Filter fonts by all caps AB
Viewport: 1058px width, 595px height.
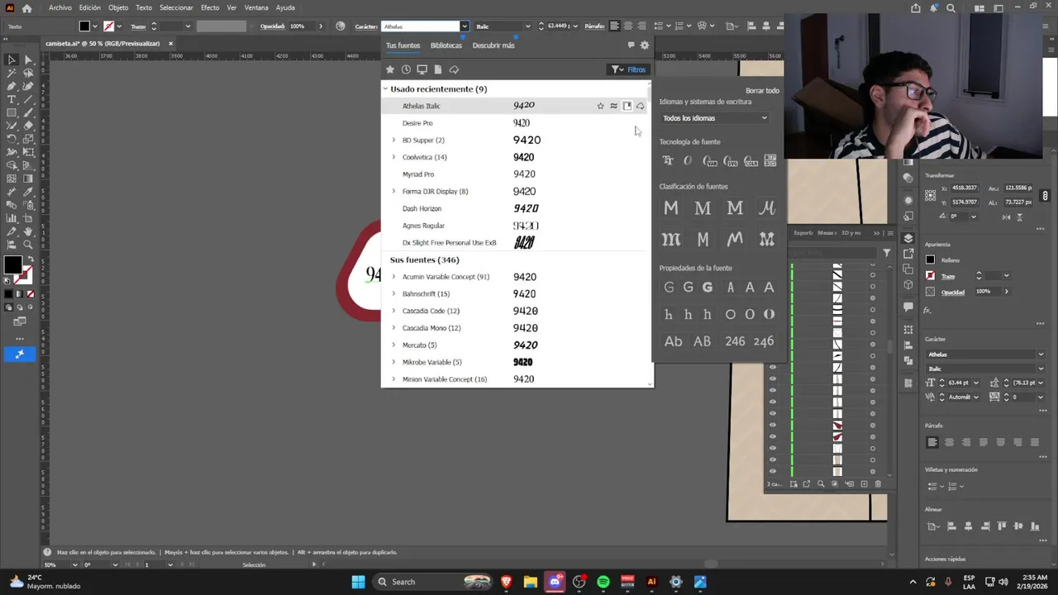pyautogui.click(x=703, y=341)
